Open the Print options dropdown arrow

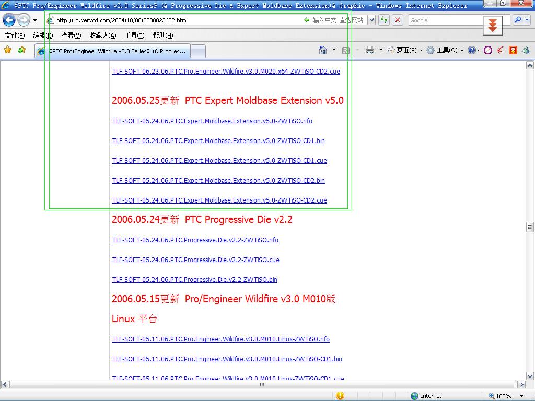point(381,50)
